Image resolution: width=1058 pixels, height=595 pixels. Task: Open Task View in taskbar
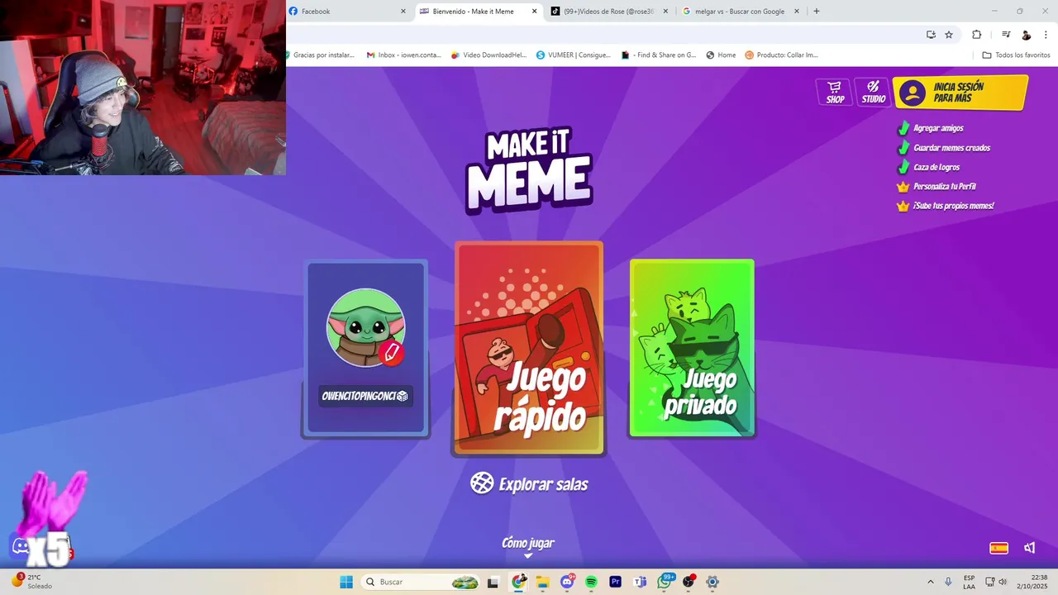click(x=493, y=582)
